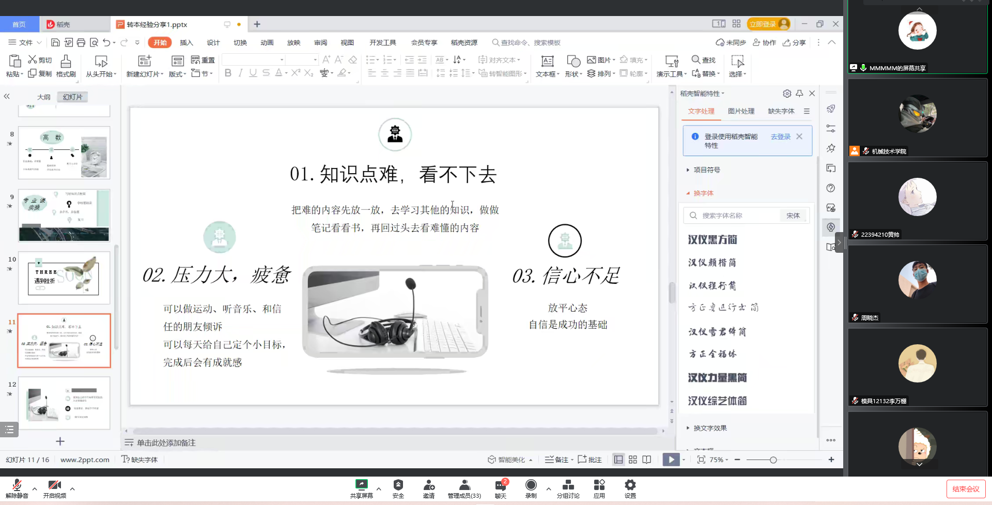992x505 pixels.
Task: Toggle underline formatting
Action: (x=253, y=73)
